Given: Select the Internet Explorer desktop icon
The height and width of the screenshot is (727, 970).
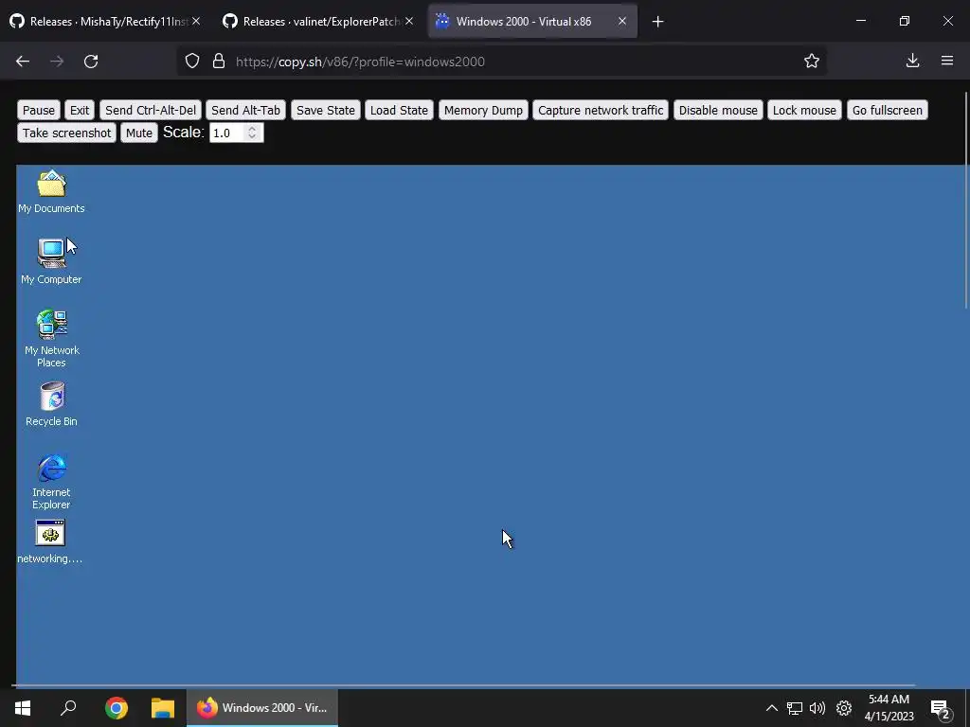Looking at the screenshot, I should tap(51, 482).
